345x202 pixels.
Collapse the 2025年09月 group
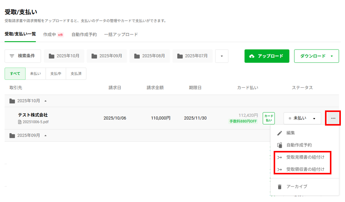46,136
